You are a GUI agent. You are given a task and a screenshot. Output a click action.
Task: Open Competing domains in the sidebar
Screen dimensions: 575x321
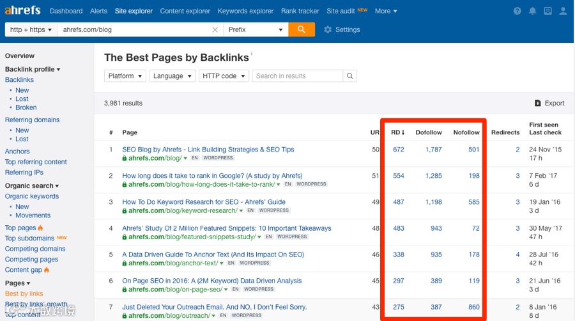(35, 249)
